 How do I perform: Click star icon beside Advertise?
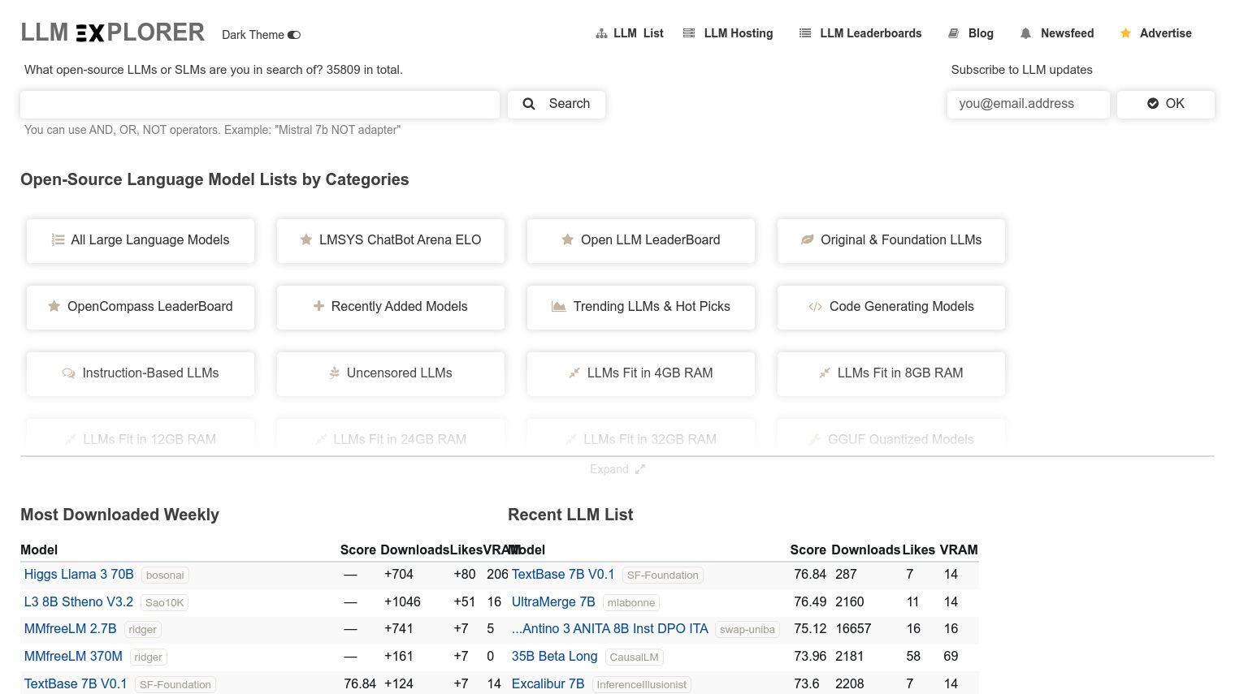1125,33
